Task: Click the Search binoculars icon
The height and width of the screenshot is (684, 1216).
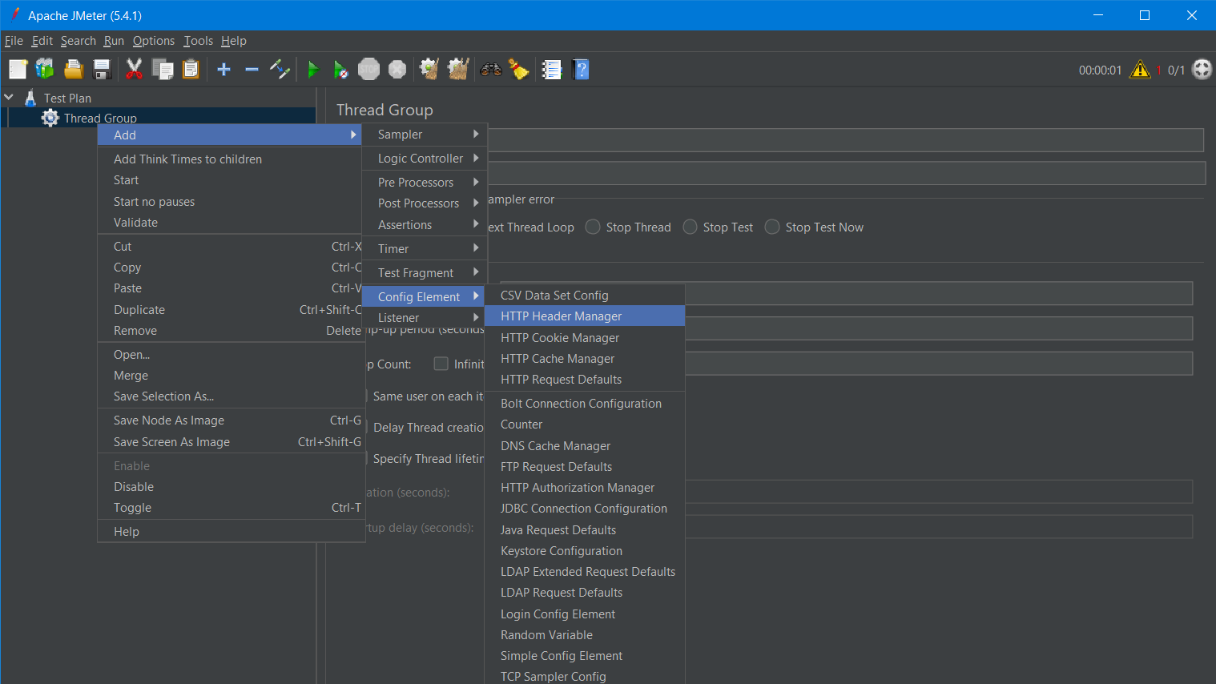Action: pos(491,70)
